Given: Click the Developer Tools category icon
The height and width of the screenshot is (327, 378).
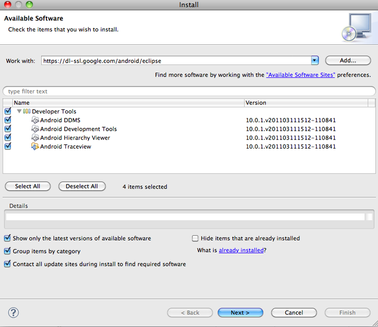Looking at the screenshot, I should click(26, 111).
